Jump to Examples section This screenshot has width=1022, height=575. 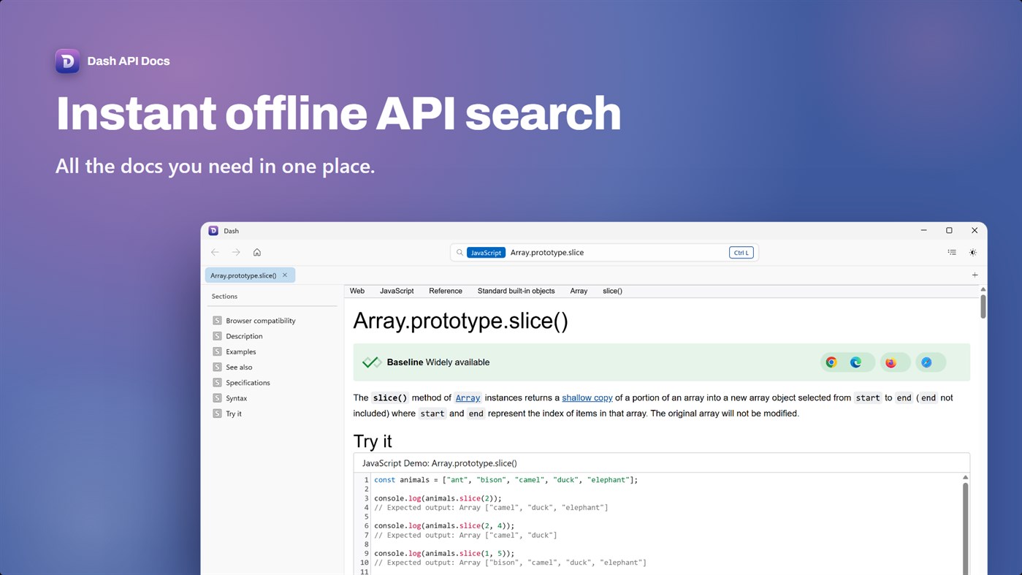click(241, 351)
